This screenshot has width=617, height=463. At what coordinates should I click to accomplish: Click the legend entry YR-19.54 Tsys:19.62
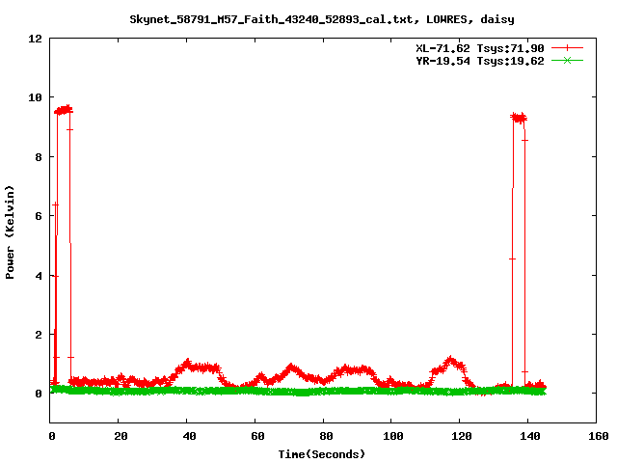pos(480,61)
